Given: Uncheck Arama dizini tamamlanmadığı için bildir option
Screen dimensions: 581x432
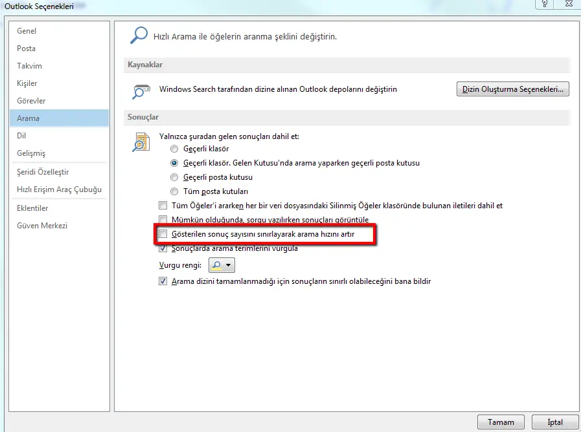Looking at the screenshot, I should point(163,281).
